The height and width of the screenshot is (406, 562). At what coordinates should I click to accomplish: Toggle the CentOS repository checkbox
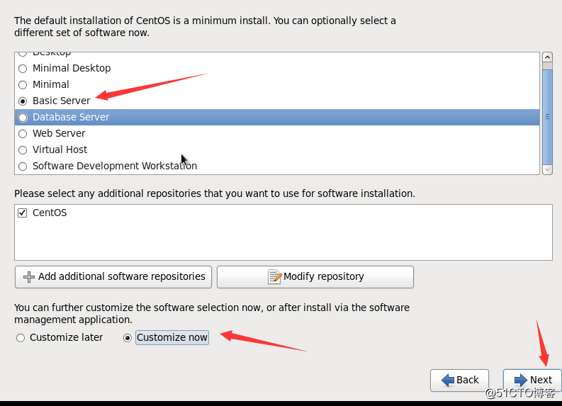(22, 213)
